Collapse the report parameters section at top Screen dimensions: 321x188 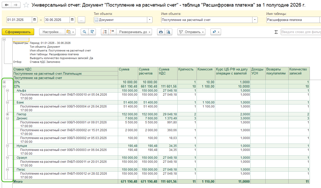point(4,39)
